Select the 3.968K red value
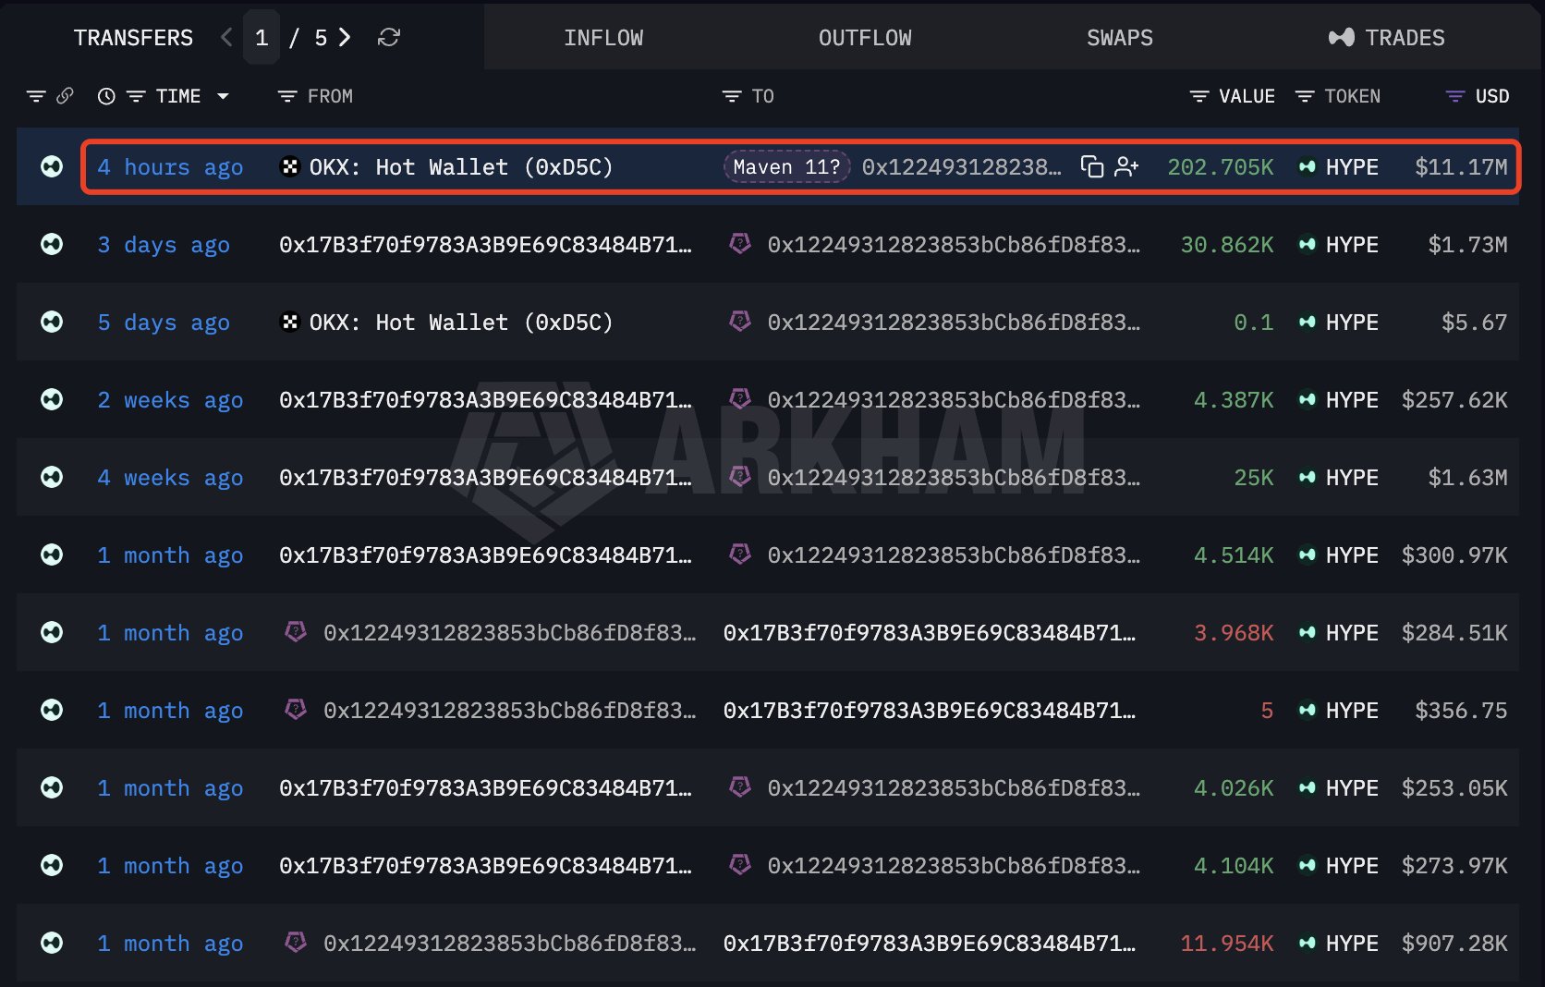The image size is (1545, 987). pos(1234,633)
